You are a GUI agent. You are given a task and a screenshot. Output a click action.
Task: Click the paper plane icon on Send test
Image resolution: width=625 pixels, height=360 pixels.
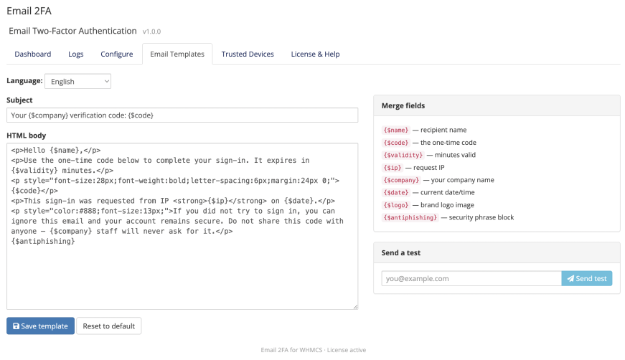(x=570, y=278)
